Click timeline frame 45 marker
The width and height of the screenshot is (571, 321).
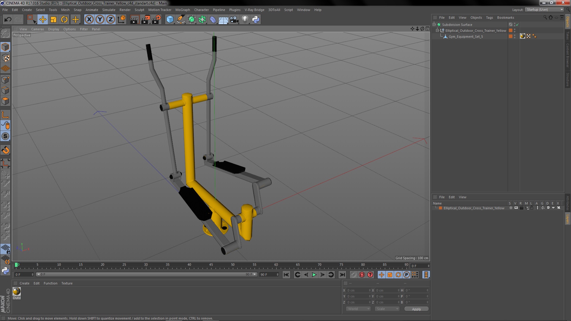[x=211, y=265]
